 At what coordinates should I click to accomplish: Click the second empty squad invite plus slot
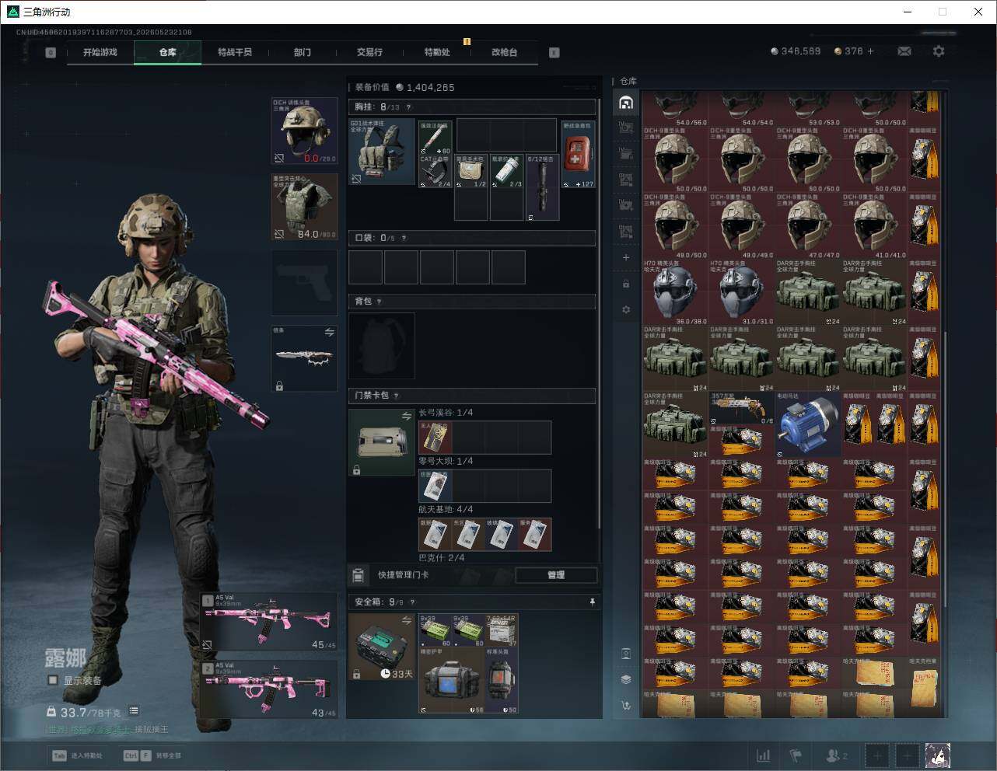(x=907, y=755)
